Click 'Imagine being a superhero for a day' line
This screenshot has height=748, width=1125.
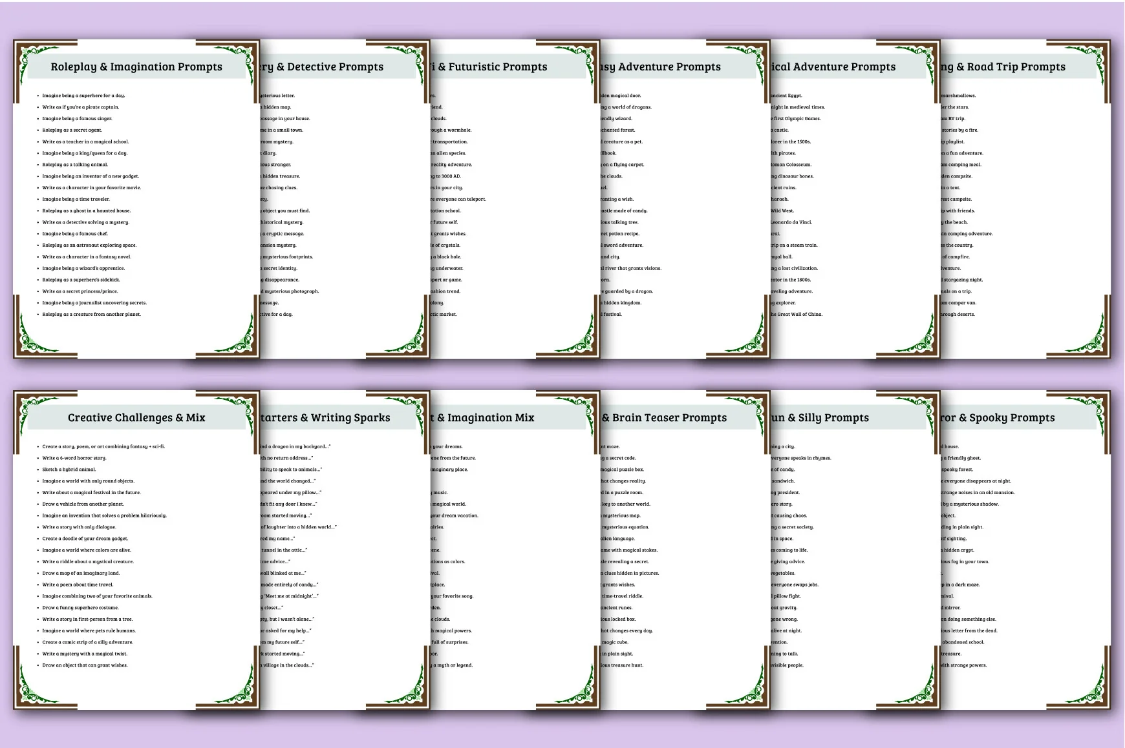(83, 96)
